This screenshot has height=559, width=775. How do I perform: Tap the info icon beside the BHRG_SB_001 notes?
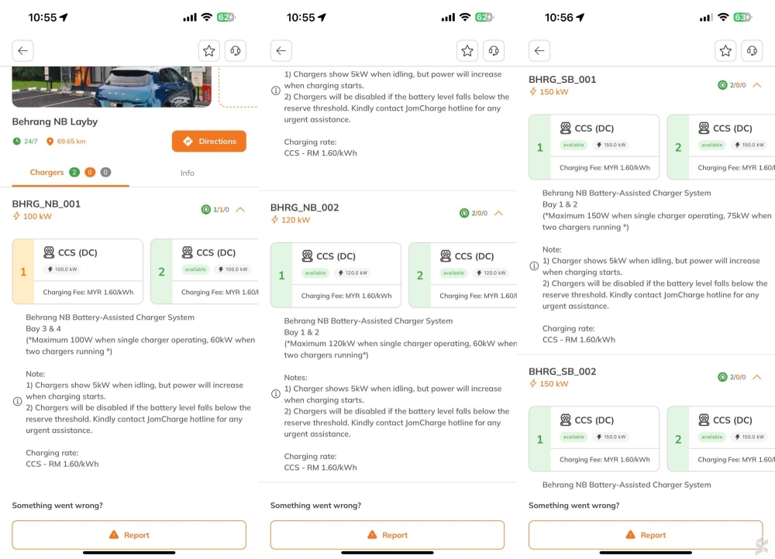click(x=534, y=266)
